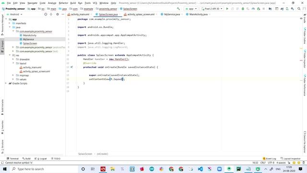
Task: Open the Pixel 2 API 30 device dropdown
Action: [212, 9]
